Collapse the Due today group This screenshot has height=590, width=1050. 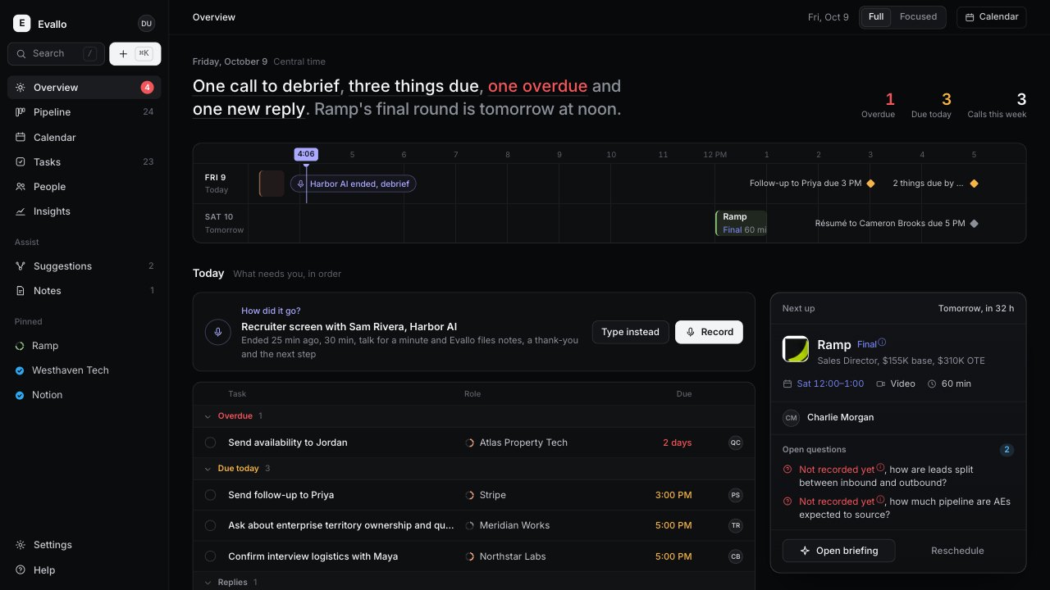[x=208, y=469]
